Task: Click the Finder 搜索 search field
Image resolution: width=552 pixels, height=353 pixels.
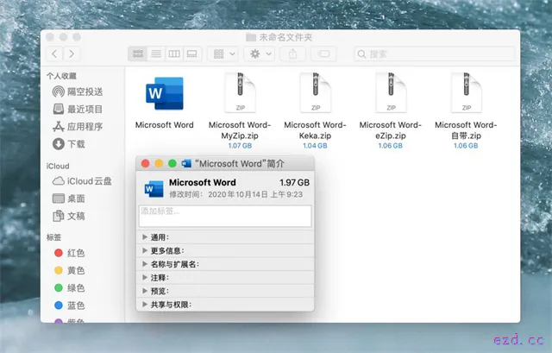Action: click(435, 54)
